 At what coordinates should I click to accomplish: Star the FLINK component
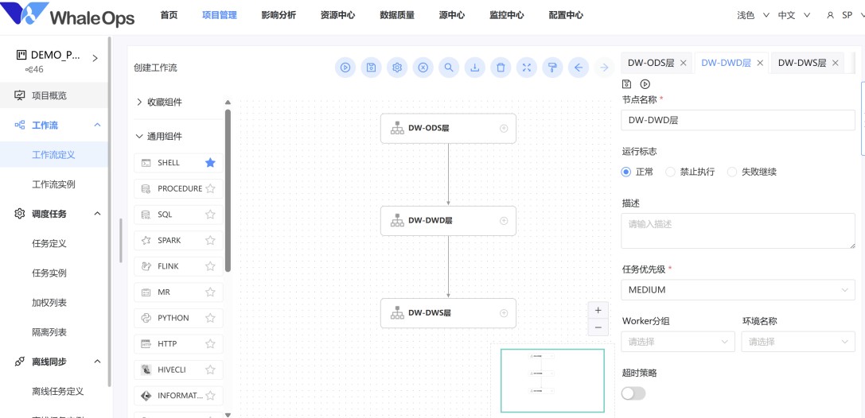[210, 266]
